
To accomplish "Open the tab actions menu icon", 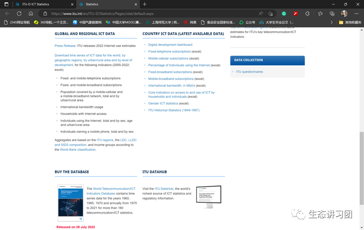I will pyautogui.click(x=6, y=4).
